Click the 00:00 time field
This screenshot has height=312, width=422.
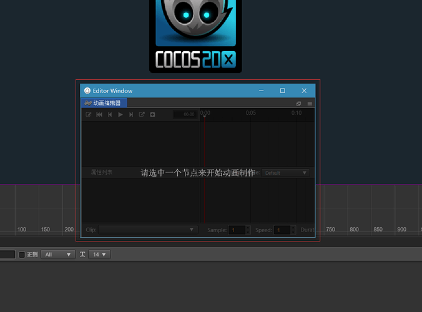[x=185, y=114]
